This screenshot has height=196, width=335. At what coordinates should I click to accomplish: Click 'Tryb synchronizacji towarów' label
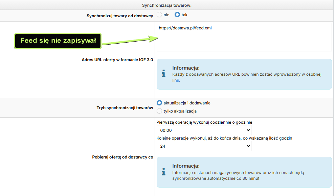click(125, 108)
